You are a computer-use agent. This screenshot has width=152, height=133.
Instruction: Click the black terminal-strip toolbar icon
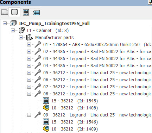[x=26, y=12]
